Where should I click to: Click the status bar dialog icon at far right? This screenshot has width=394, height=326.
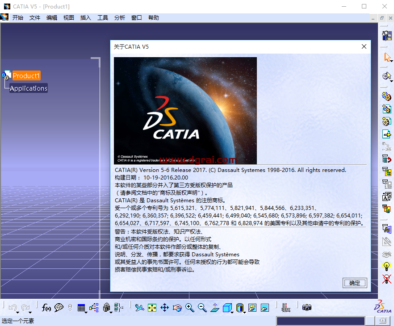(382, 321)
